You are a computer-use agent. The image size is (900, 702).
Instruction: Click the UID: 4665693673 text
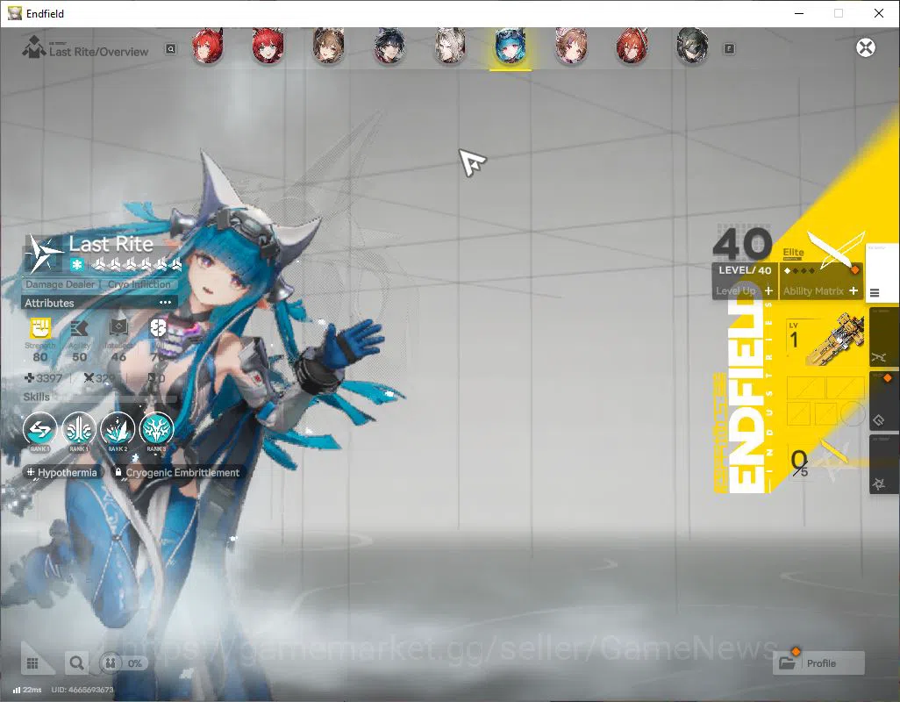click(82, 690)
